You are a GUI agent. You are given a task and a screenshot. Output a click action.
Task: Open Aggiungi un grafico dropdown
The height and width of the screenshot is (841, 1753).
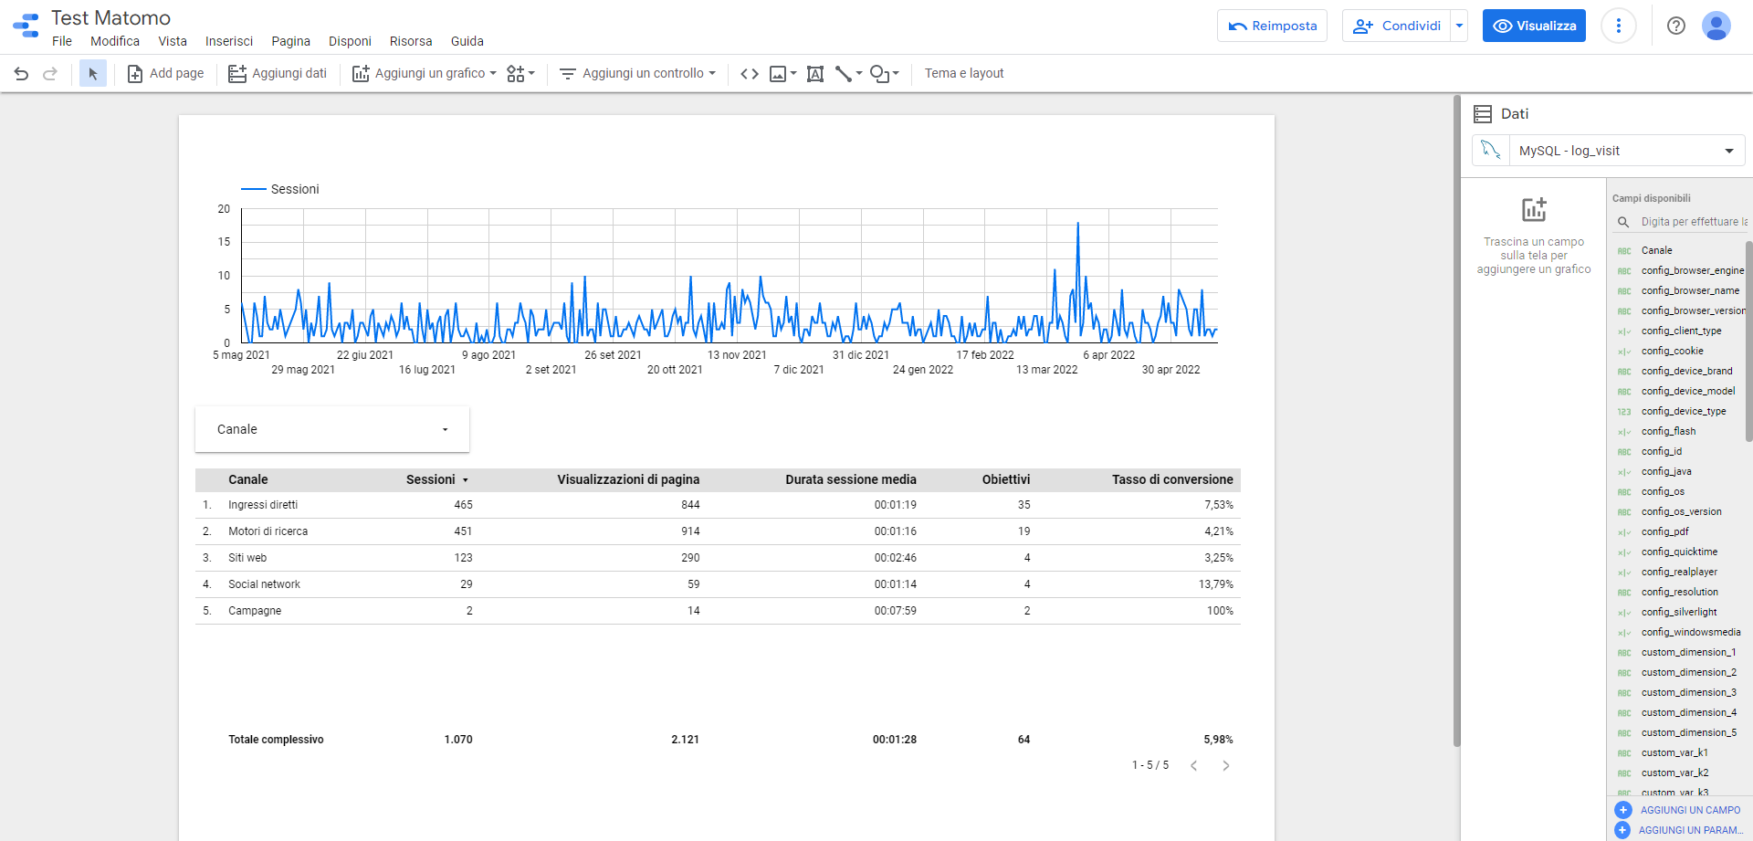click(425, 74)
